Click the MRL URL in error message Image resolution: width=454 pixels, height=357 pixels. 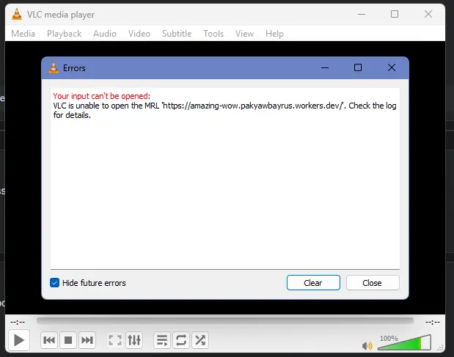point(252,106)
